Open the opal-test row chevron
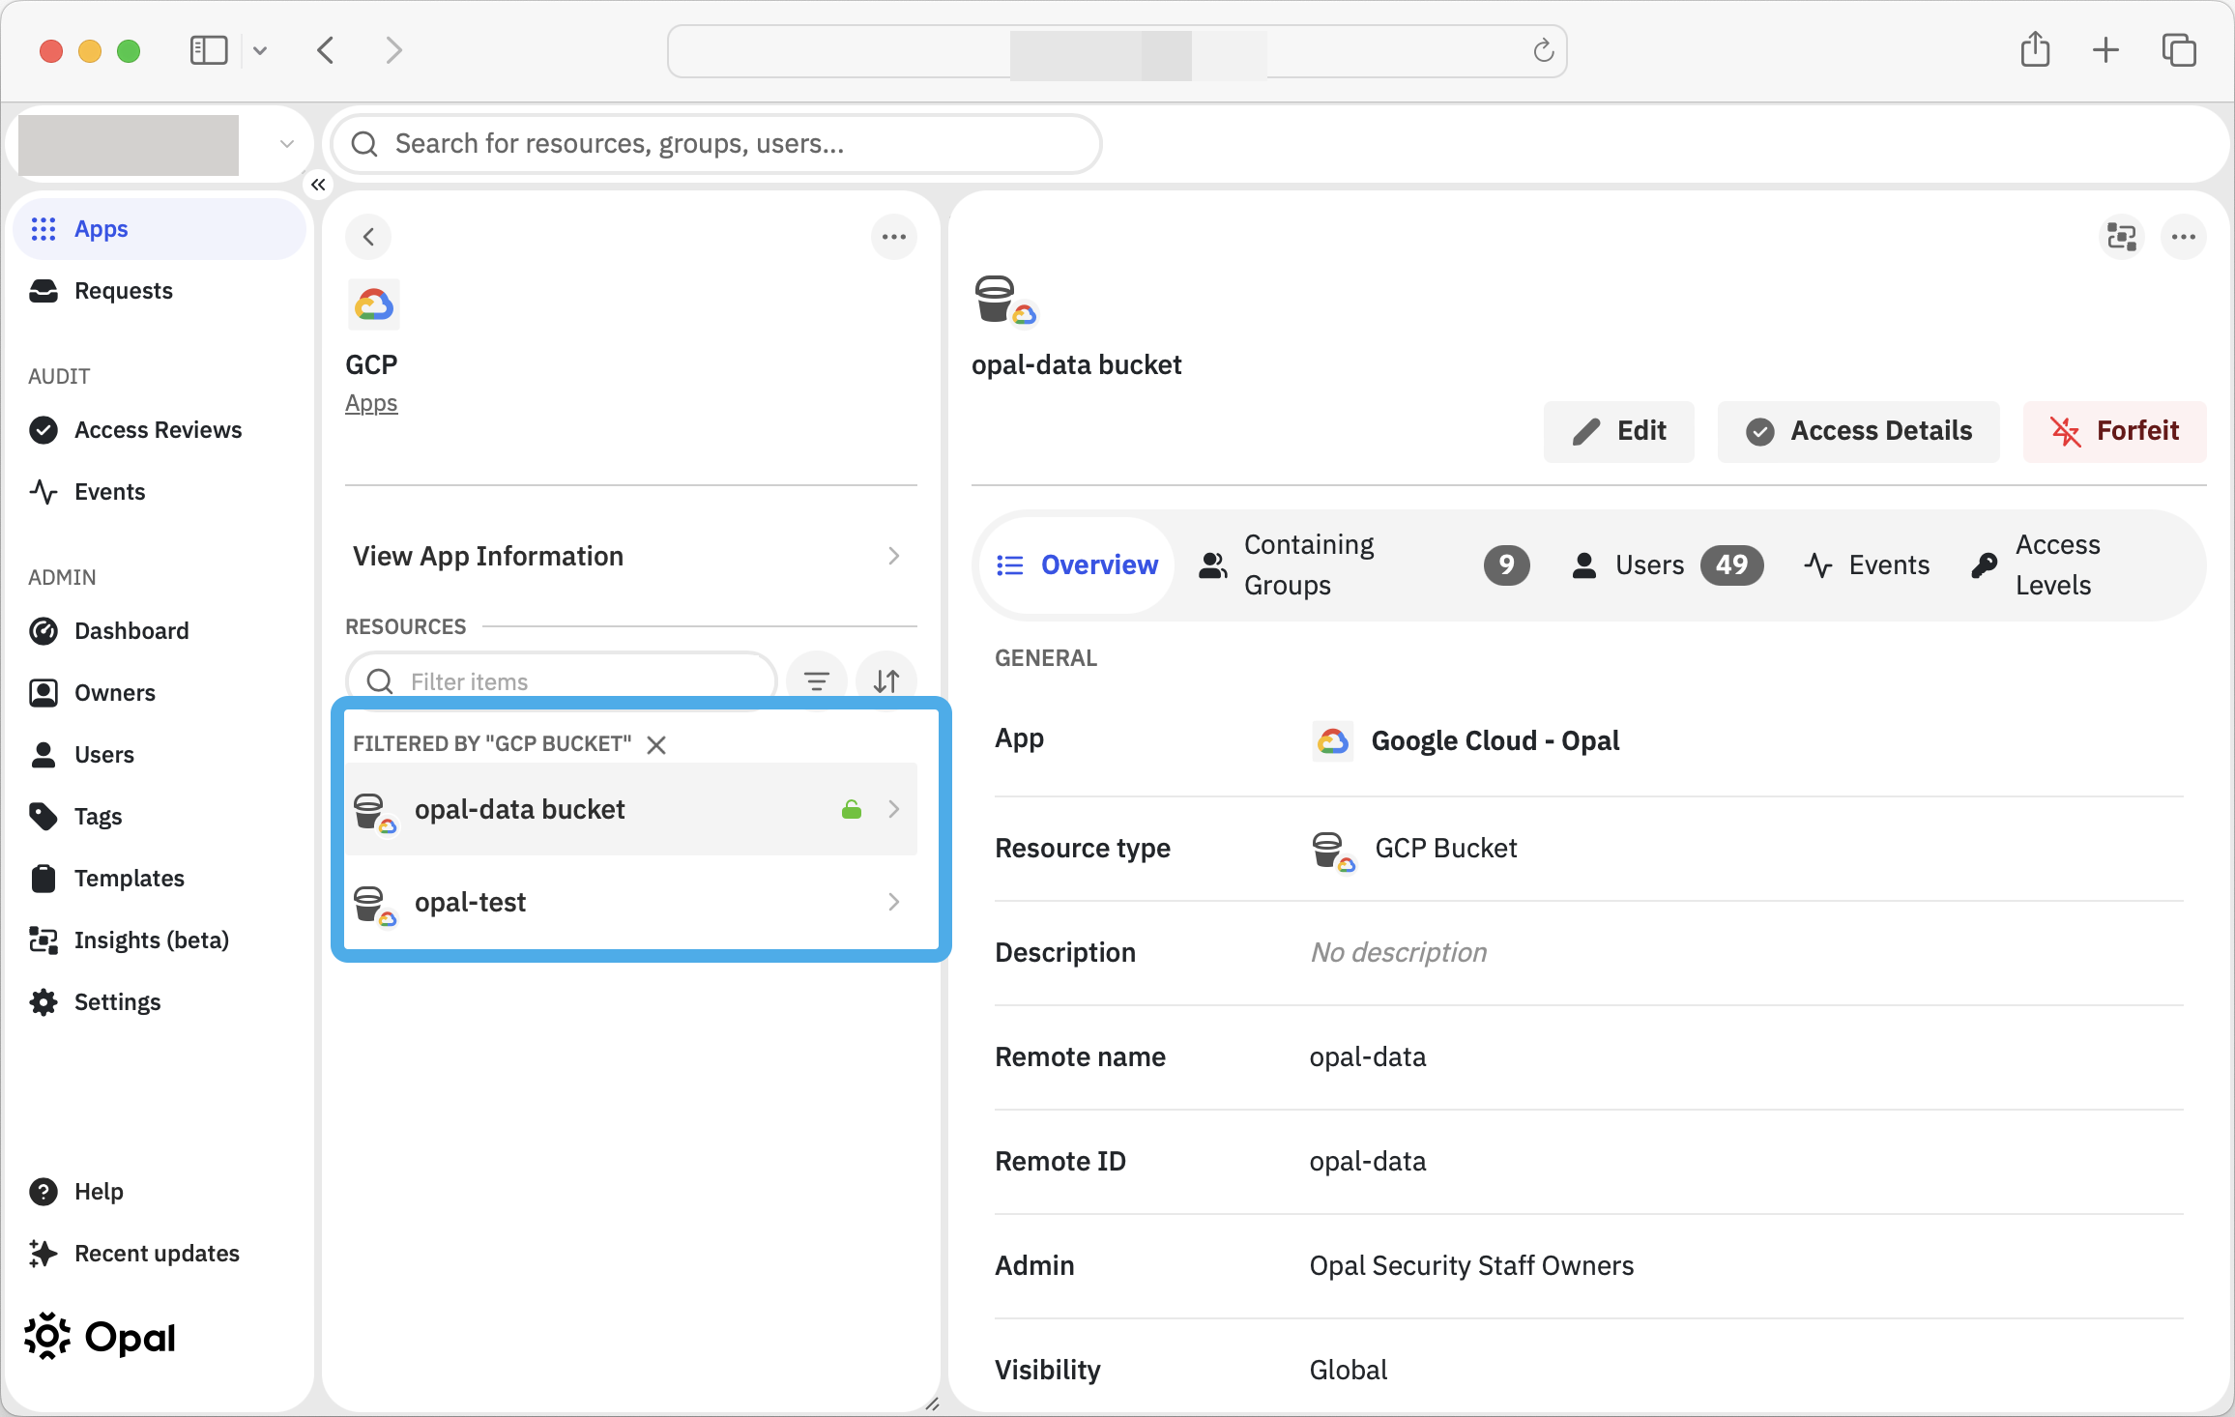The image size is (2235, 1417). 894,902
